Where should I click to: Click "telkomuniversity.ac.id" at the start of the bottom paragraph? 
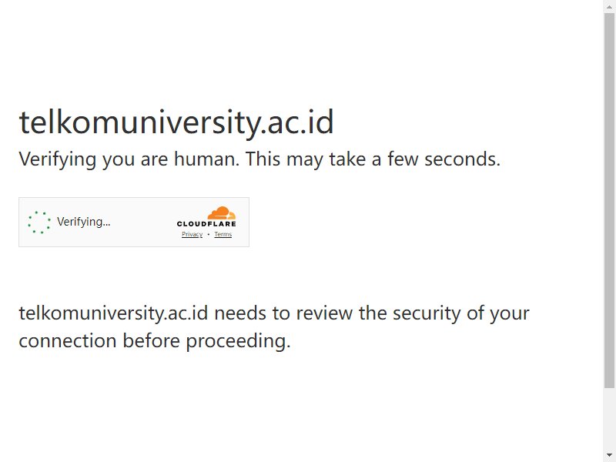[113, 313]
